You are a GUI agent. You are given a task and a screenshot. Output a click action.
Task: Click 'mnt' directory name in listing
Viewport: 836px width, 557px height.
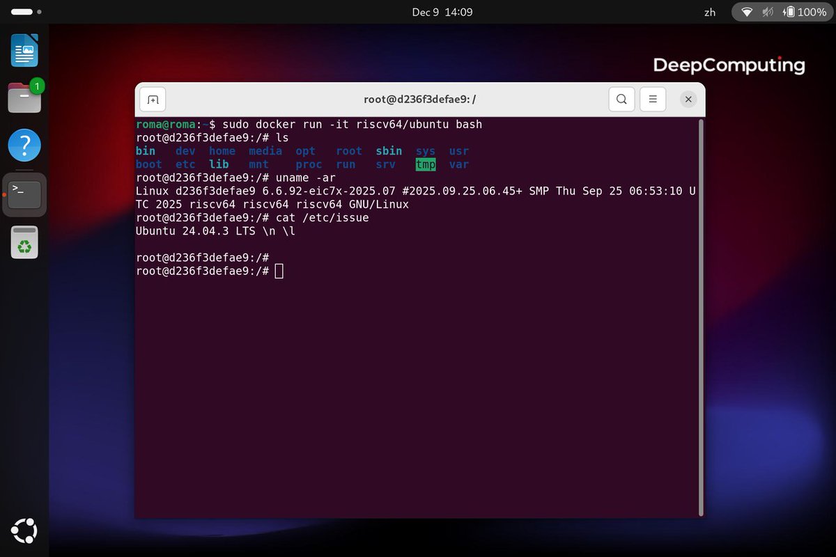click(258, 164)
